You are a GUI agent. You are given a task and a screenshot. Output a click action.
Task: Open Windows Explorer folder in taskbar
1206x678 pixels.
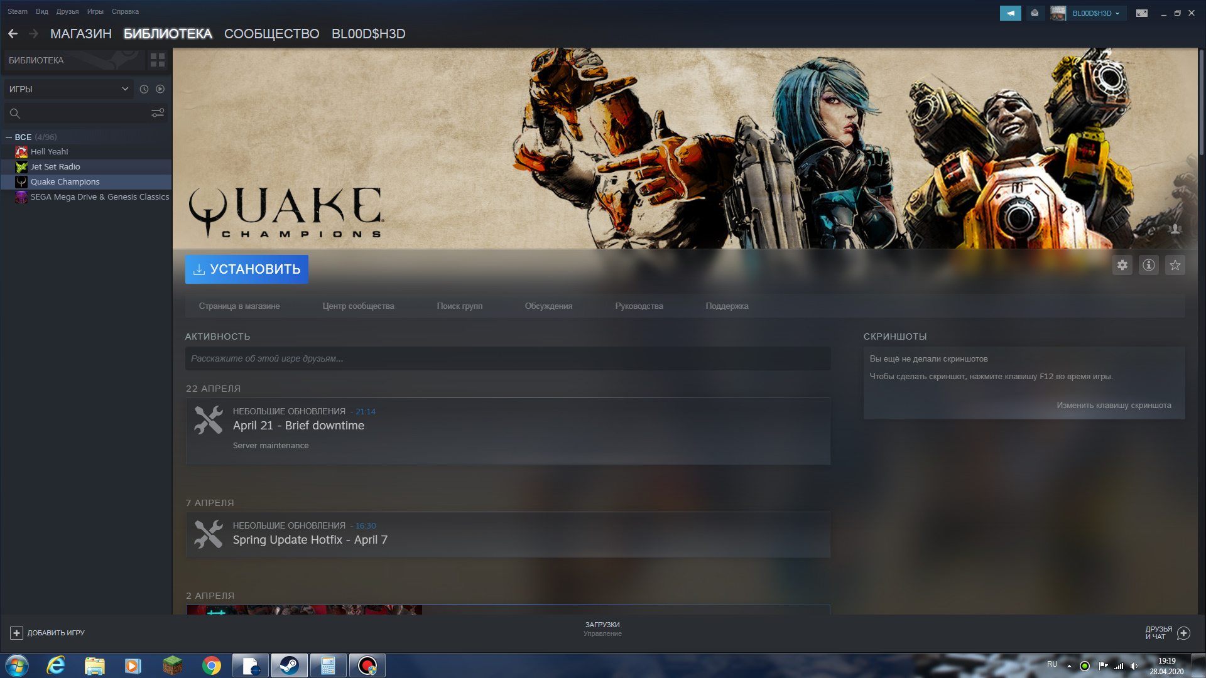coord(94,665)
